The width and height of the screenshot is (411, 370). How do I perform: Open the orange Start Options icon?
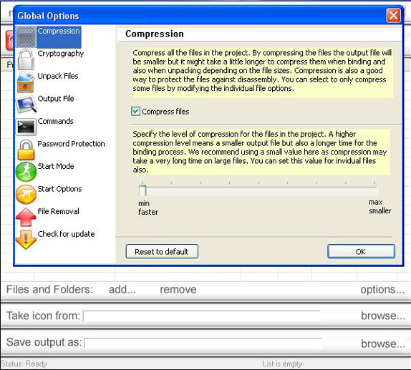click(x=26, y=195)
